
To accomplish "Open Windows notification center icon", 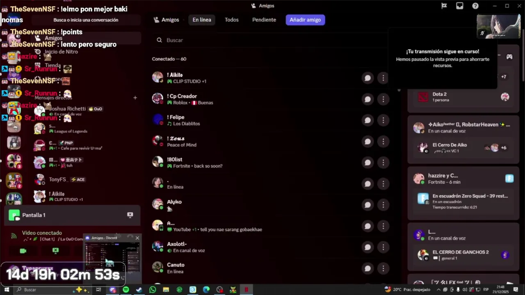I will coord(516,290).
